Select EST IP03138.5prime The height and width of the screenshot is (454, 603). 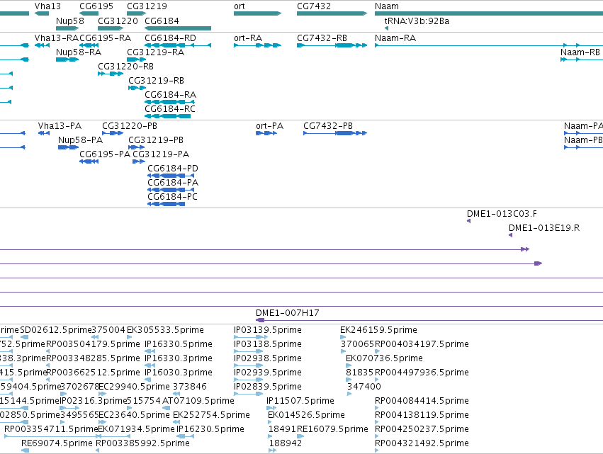(x=249, y=351)
